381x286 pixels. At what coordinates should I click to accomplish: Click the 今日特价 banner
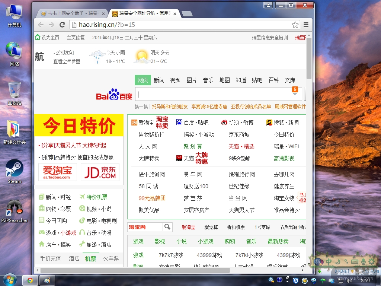coord(79,125)
